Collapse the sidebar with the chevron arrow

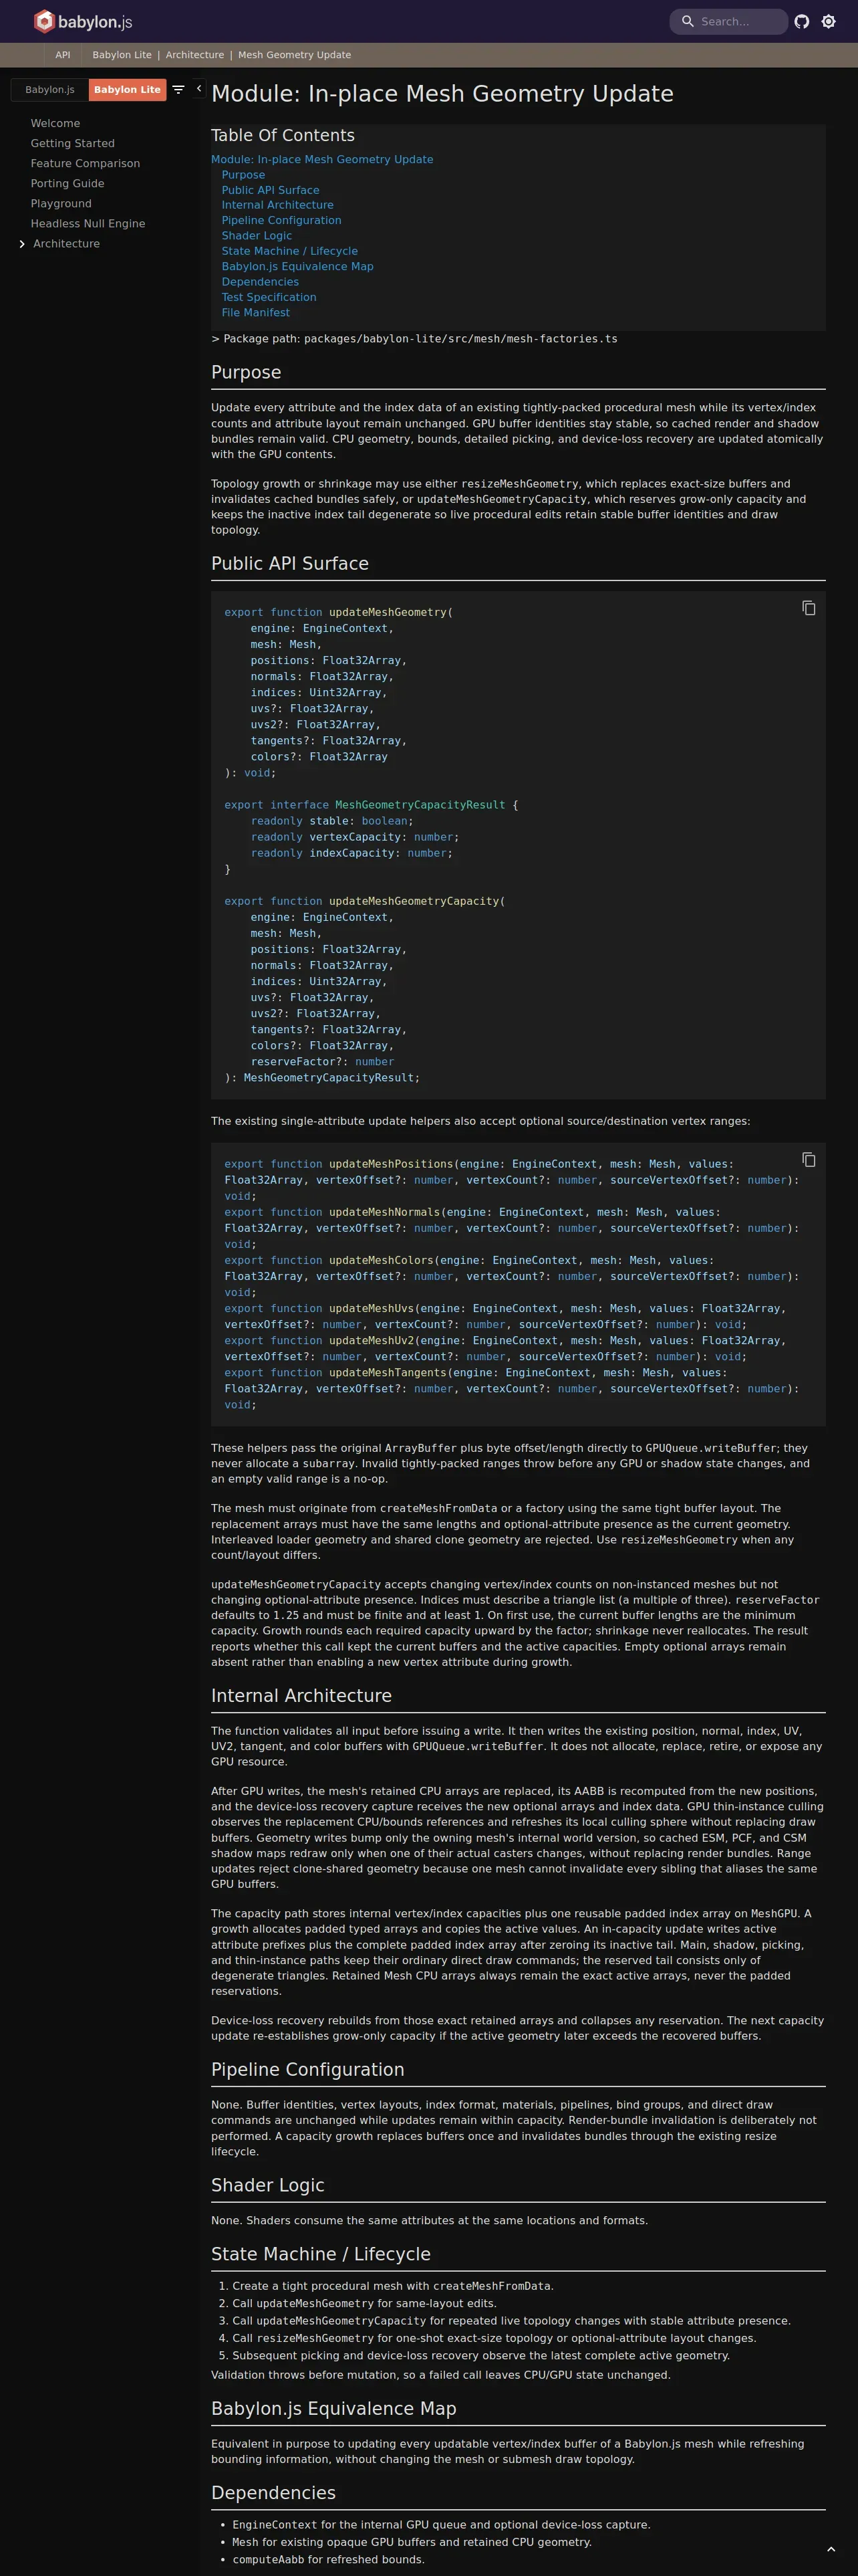198,88
